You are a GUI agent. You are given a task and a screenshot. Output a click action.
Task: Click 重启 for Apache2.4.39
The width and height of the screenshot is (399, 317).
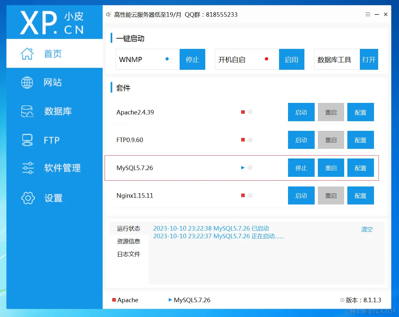(331, 112)
